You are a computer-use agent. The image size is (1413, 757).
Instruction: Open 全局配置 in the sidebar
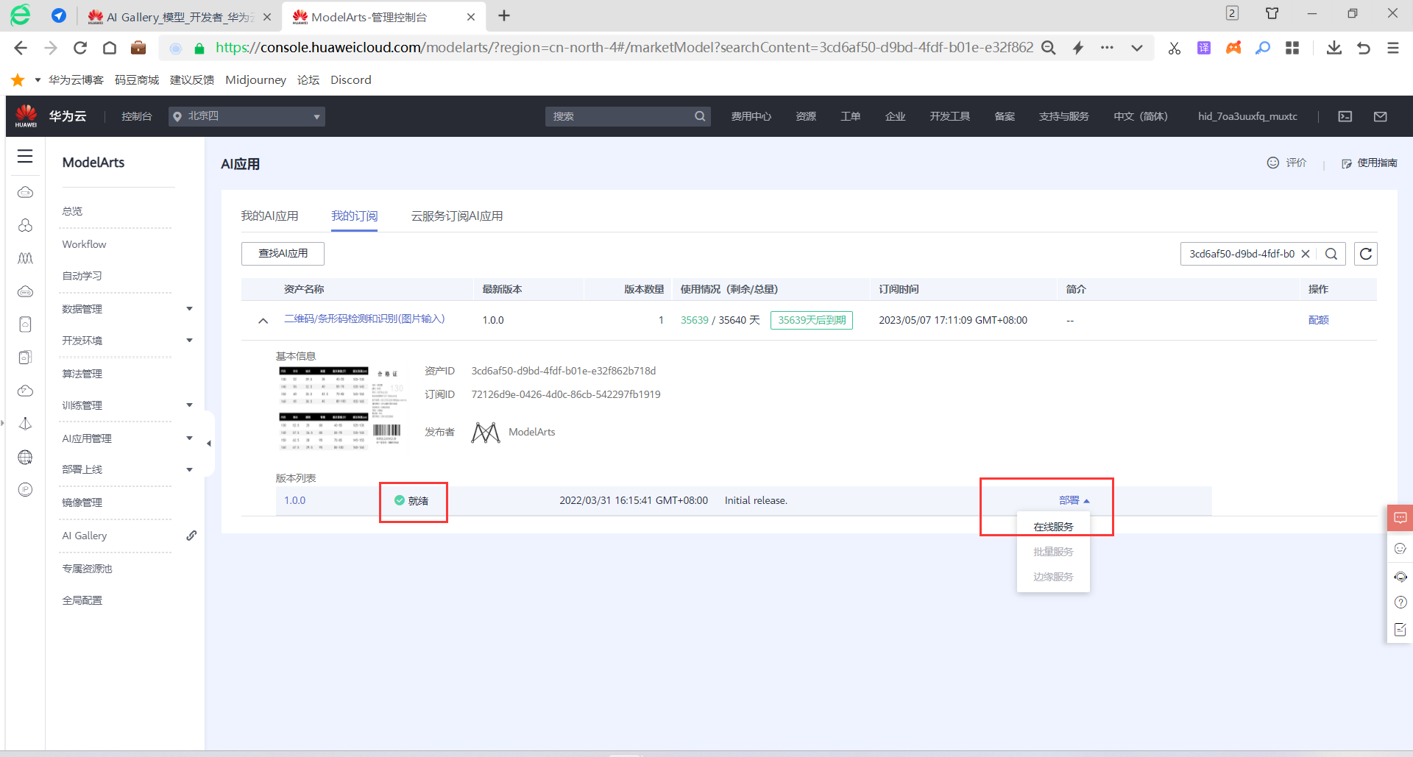82,600
